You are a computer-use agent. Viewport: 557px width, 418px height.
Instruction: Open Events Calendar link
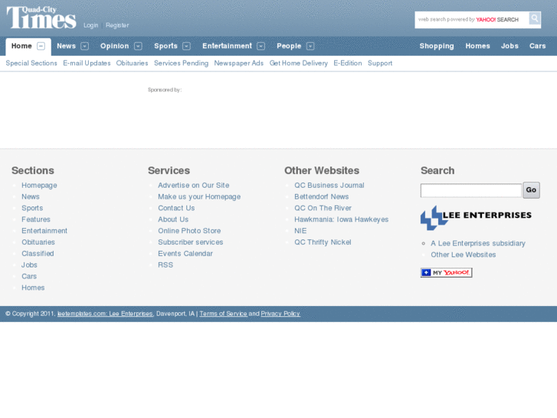click(x=185, y=254)
